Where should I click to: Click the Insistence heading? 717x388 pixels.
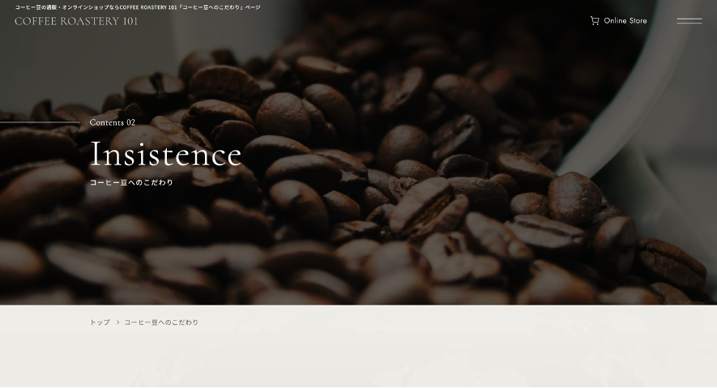pos(165,154)
